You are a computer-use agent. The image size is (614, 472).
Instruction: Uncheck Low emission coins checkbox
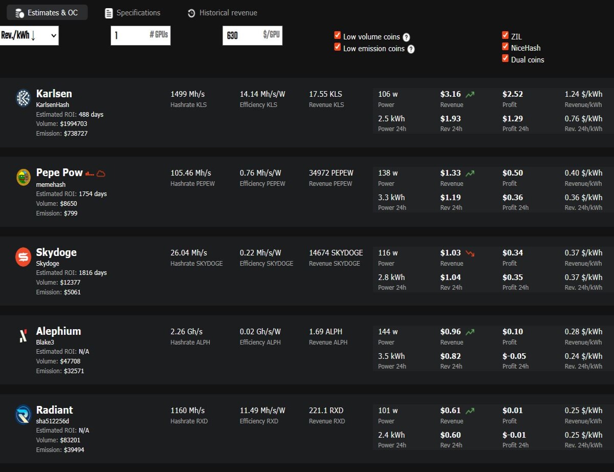click(x=337, y=47)
